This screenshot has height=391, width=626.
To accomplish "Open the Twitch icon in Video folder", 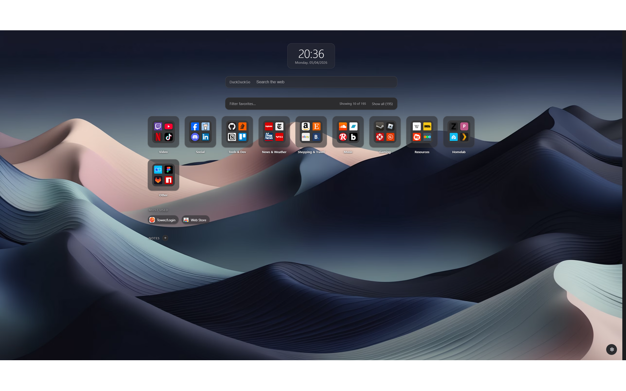I will click(x=158, y=127).
